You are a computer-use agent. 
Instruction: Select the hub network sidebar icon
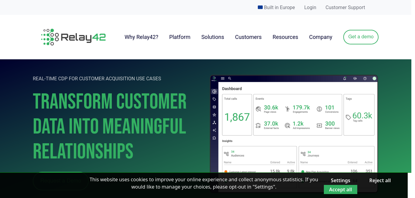pos(214,115)
